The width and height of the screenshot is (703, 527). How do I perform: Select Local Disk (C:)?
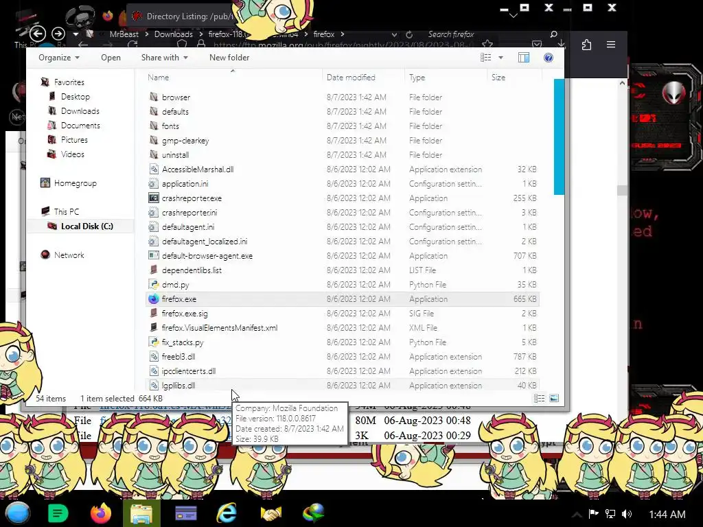click(87, 226)
